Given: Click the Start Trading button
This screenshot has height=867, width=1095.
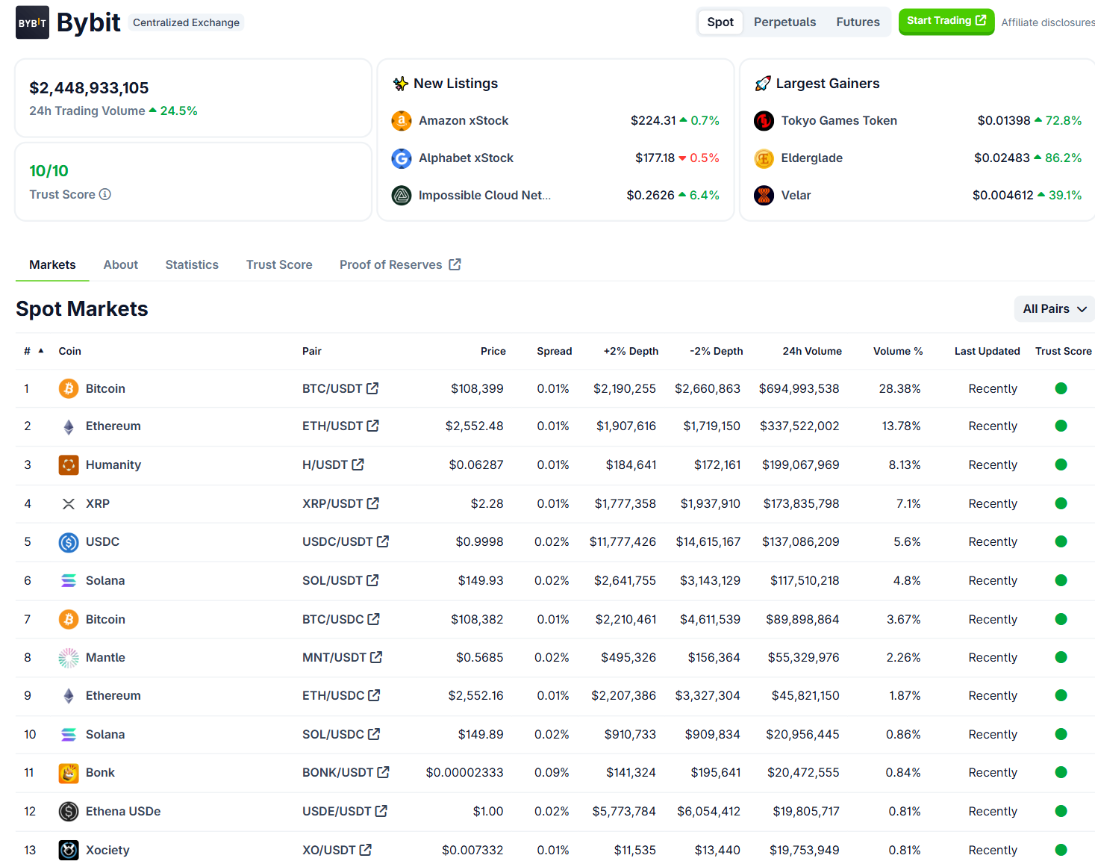Looking at the screenshot, I should [x=946, y=22].
